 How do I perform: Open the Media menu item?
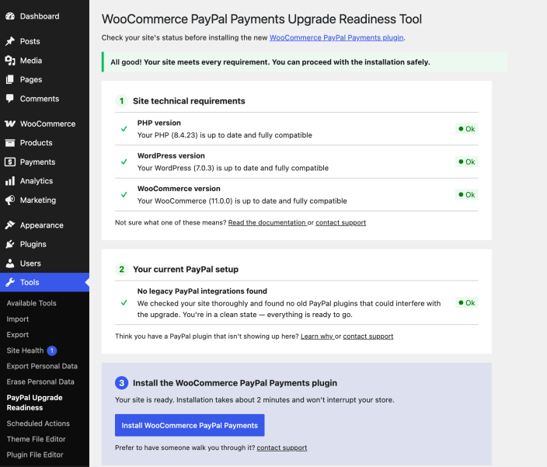point(44,61)
